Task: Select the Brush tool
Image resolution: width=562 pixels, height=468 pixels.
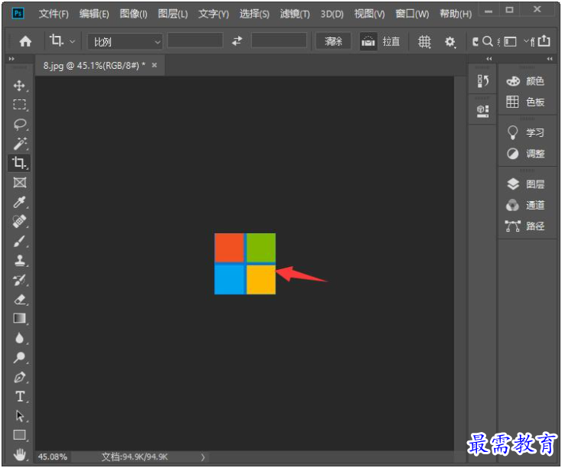Action: pos(19,242)
